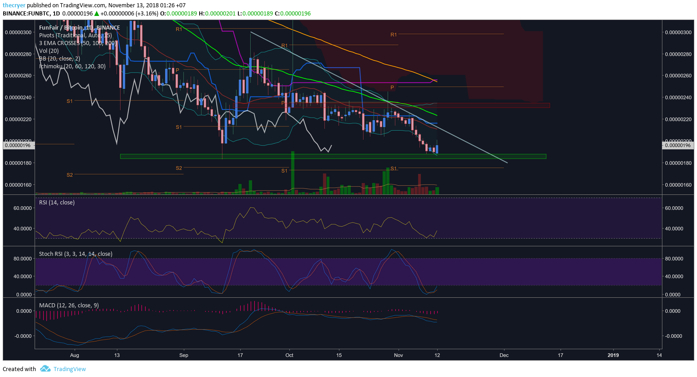Click the +0.00000006 (+3.16%) change value

(129, 13)
